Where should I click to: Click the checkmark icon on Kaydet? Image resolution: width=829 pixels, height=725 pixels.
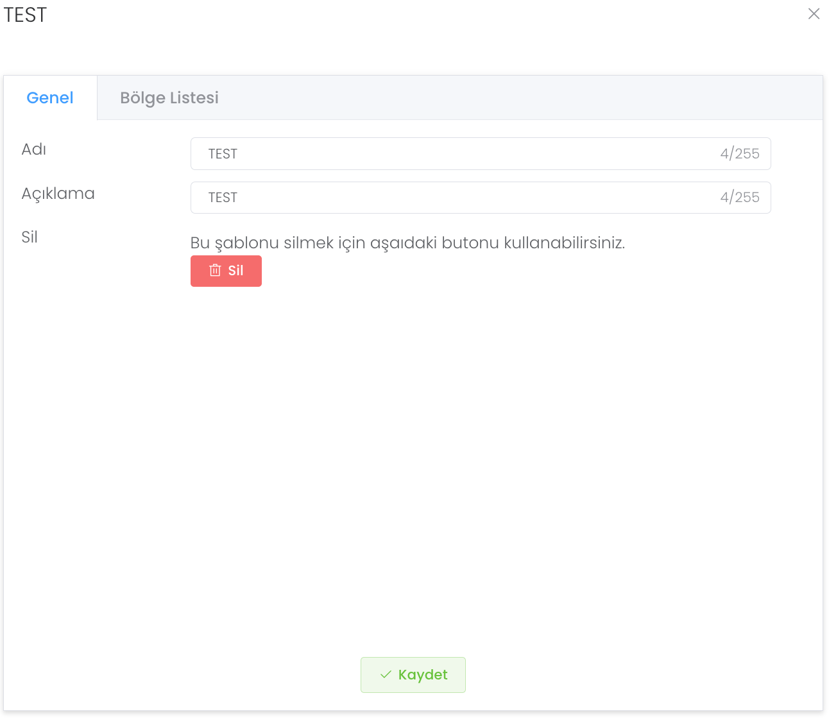click(x=386, y=675)
